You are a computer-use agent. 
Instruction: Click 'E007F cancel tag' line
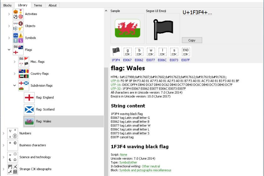pos(122,137)
